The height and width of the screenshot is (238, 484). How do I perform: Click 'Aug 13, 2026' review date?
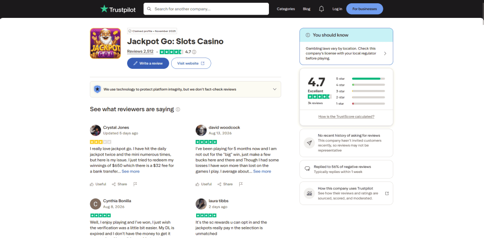point(220,133)
